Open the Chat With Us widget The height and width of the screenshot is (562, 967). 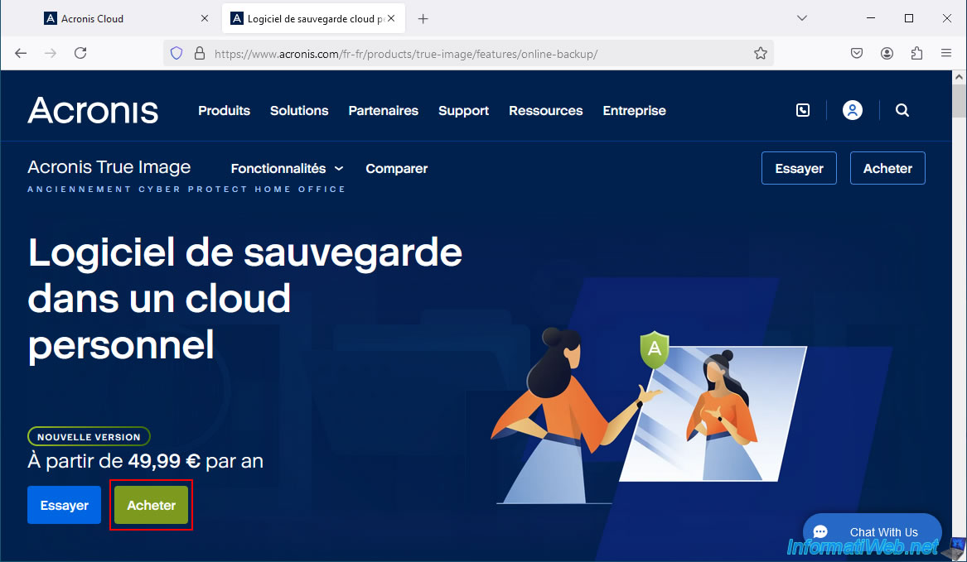(x=872, y=532)
